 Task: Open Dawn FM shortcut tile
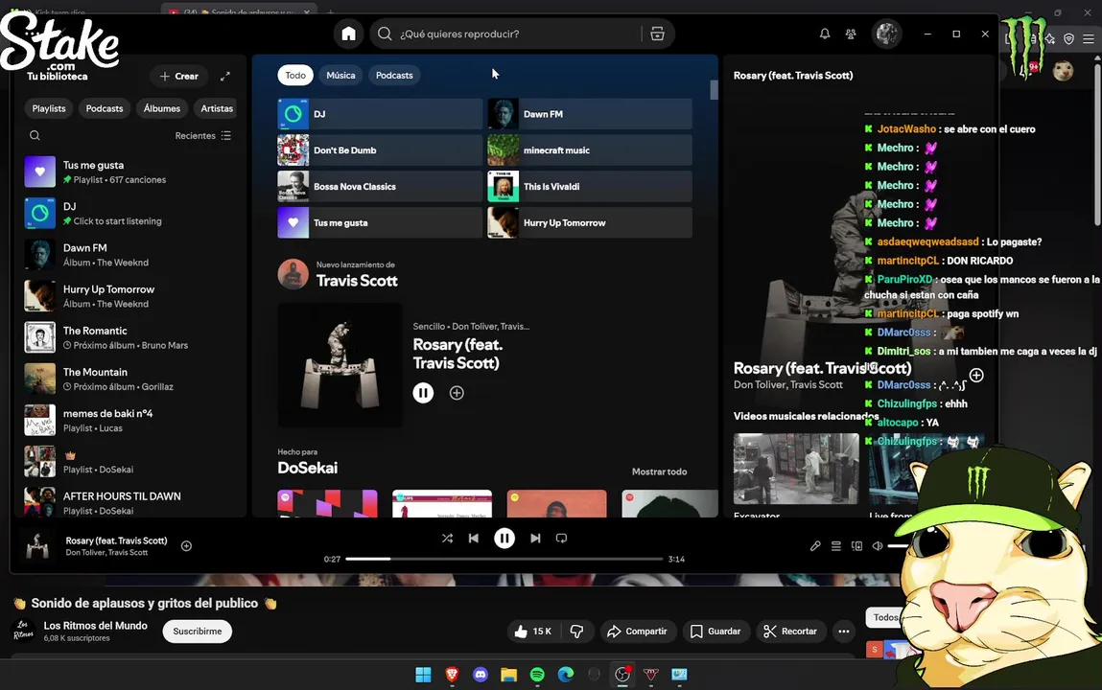[x=590, y=114]
